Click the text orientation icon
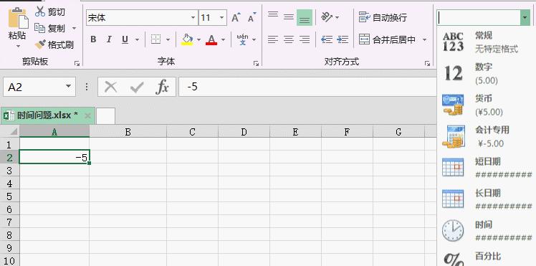 coord(327,17)
